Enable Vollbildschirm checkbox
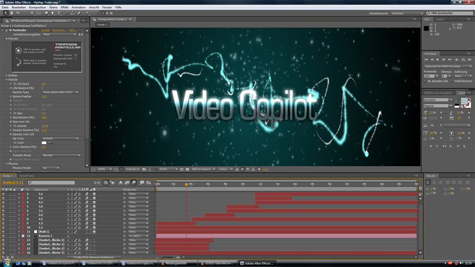This screenshot has height=267, width=475. click(452, 81)
